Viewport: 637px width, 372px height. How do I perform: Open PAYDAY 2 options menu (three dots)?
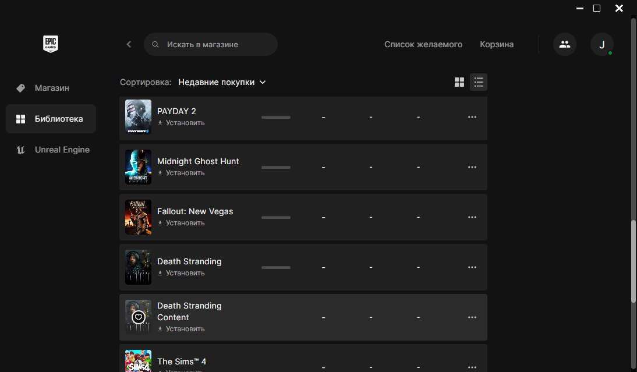click(x=472, y=117)
